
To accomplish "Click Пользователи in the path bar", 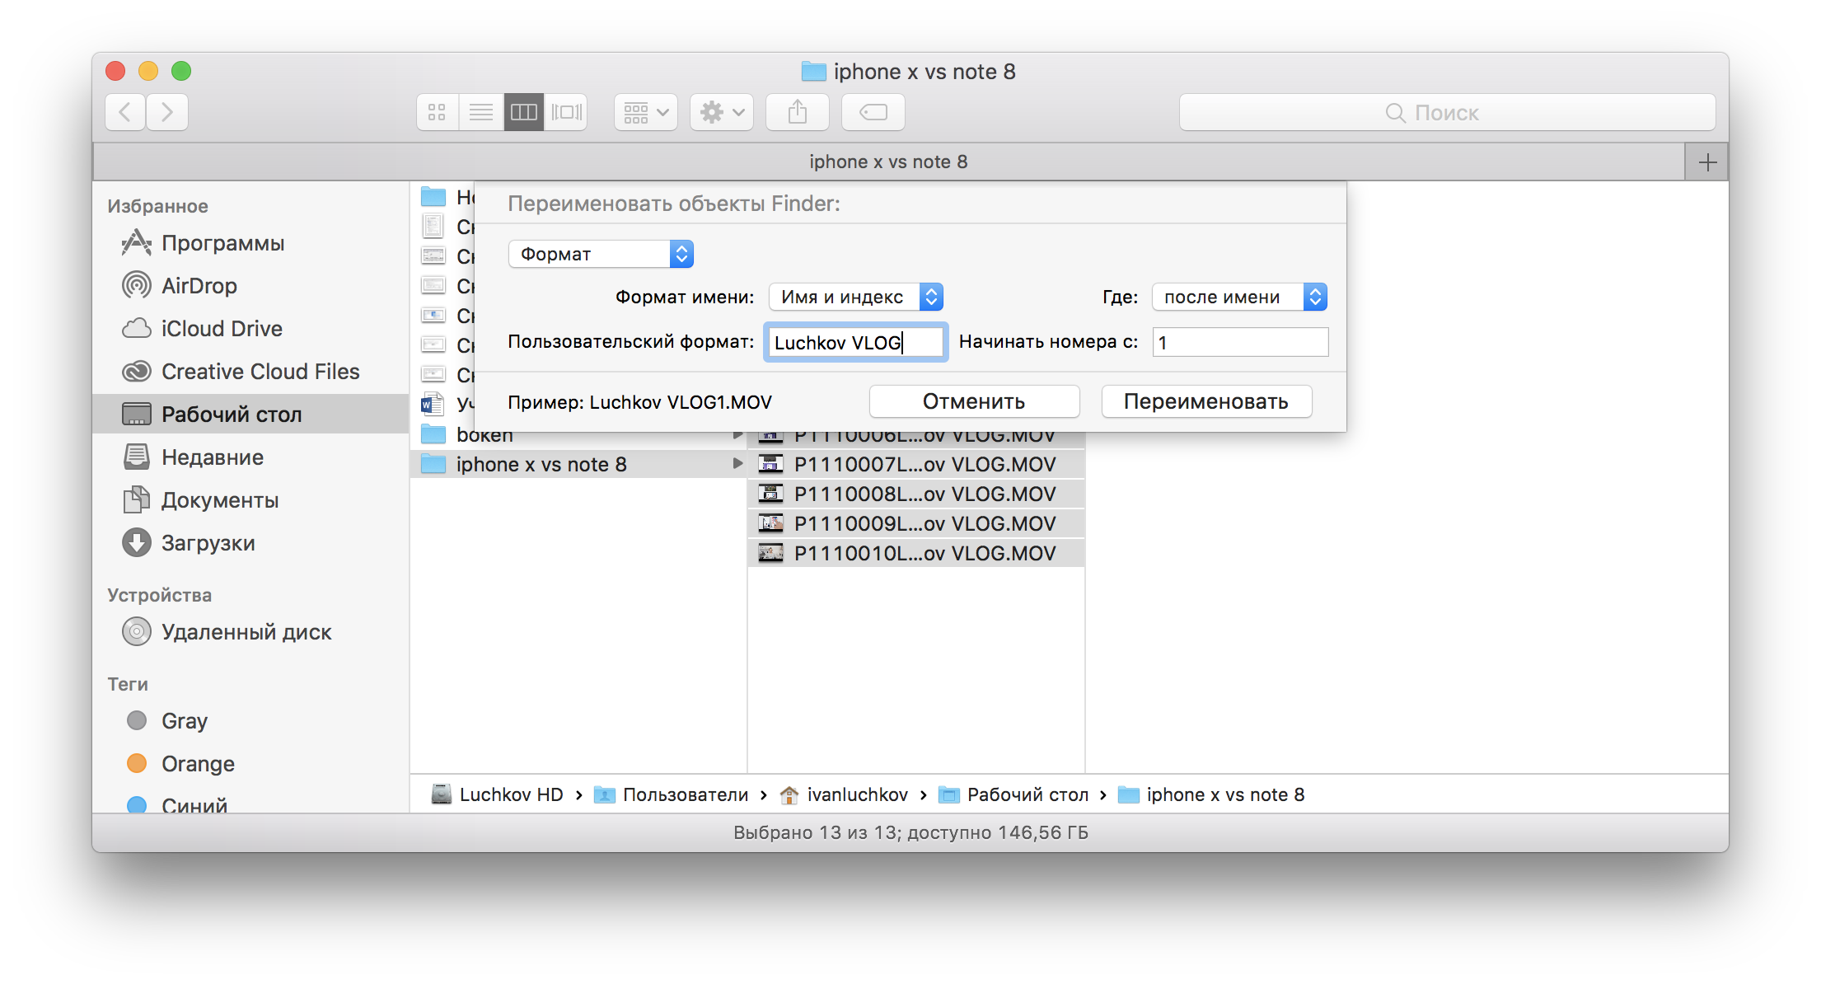I will 672,794.
